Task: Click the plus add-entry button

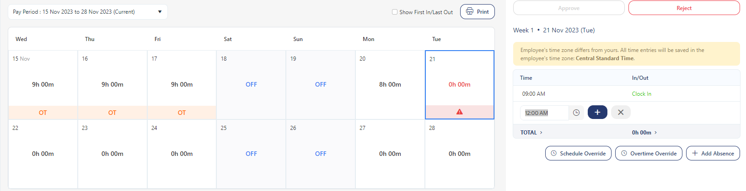Action: tap(597, 112)
